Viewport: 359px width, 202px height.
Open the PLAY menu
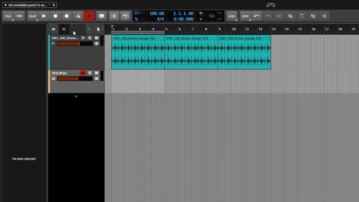33,16
